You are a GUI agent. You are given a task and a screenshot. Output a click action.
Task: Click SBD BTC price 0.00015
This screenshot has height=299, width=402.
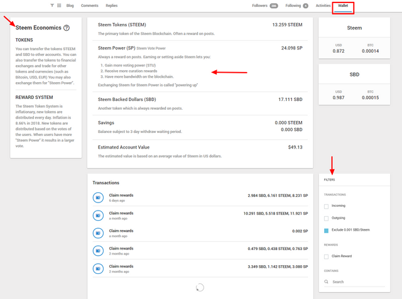tap(370, 98)
